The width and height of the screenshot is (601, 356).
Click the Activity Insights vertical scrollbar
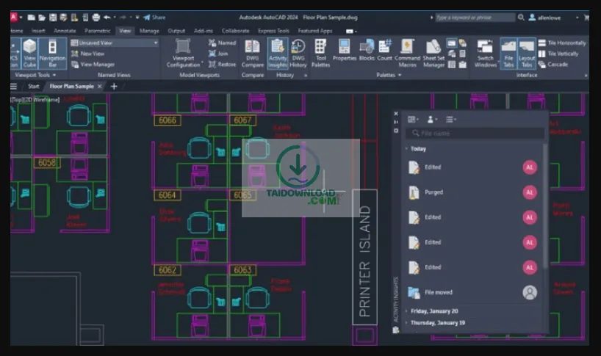point(545,205)
